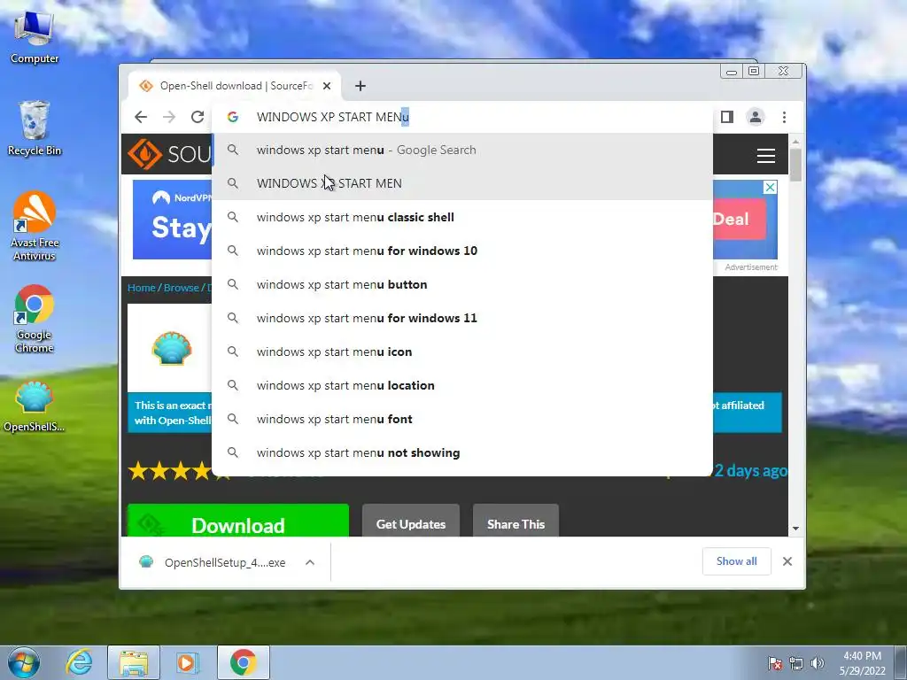Close the downloads bar

787,560
